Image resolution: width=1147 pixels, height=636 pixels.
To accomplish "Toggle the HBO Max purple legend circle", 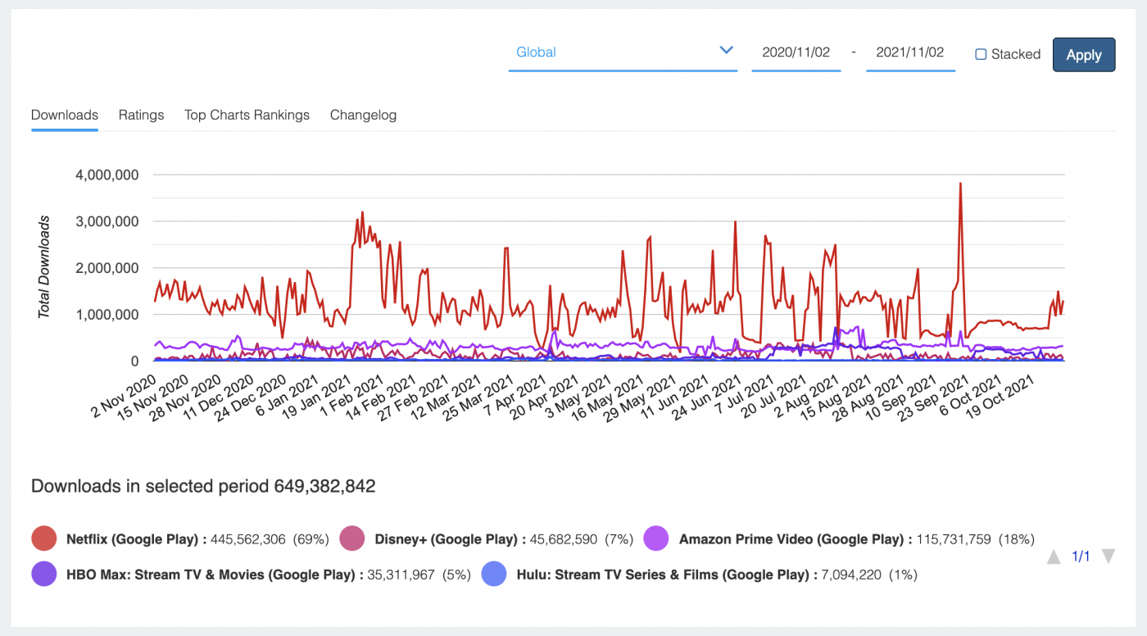I will (x=43, y=574).
